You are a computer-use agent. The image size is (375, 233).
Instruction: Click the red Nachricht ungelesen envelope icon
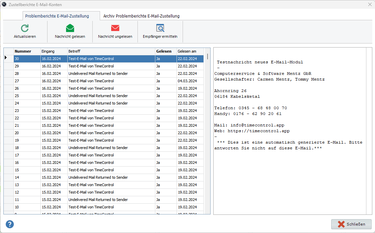click(x=115, y=28)
